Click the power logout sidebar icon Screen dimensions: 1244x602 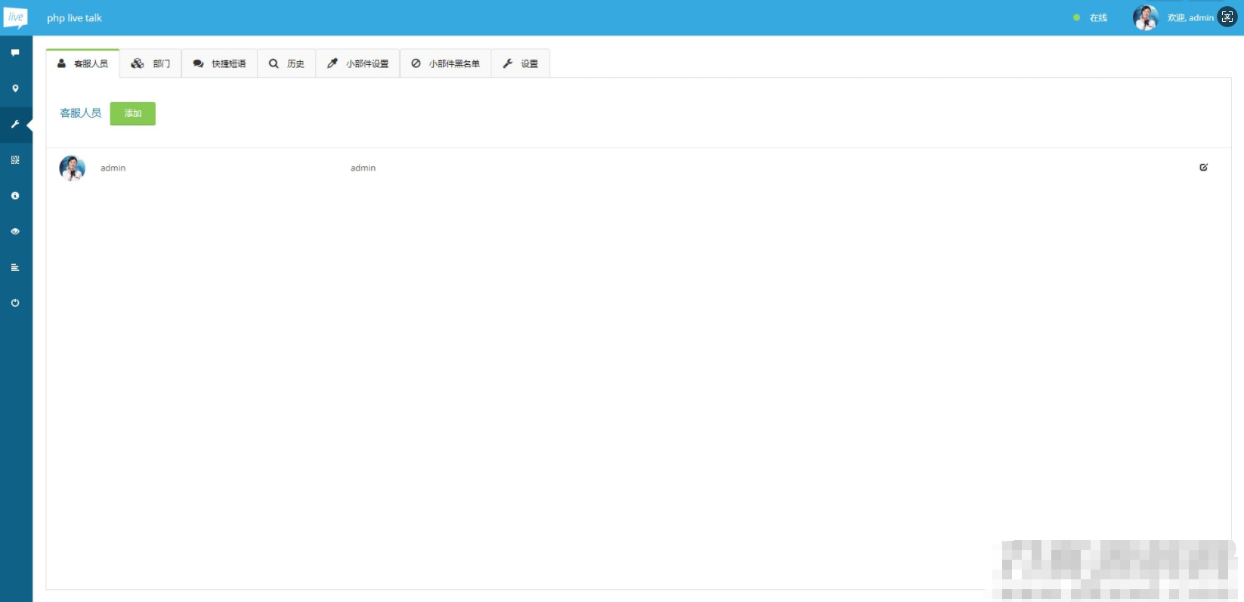click(15, 303)
